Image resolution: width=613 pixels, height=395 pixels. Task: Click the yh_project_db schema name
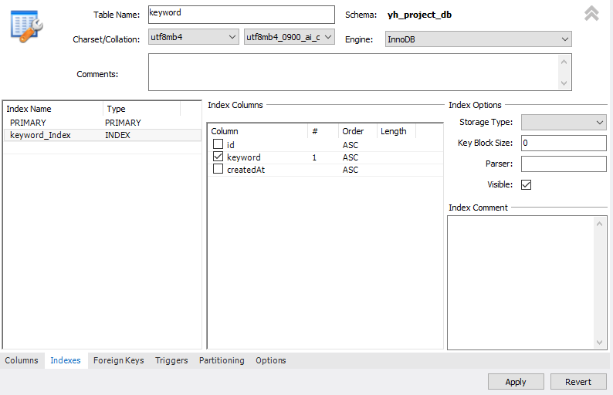[x=419, y=15]
